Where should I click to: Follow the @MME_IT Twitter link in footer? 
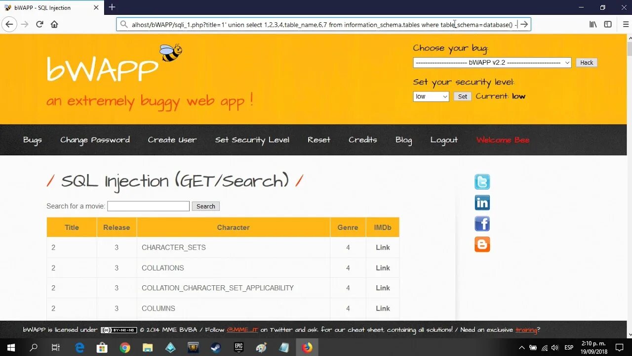(x=242, y=330)
